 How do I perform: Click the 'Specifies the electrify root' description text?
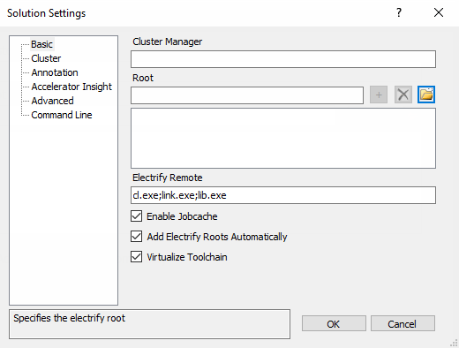69,318
